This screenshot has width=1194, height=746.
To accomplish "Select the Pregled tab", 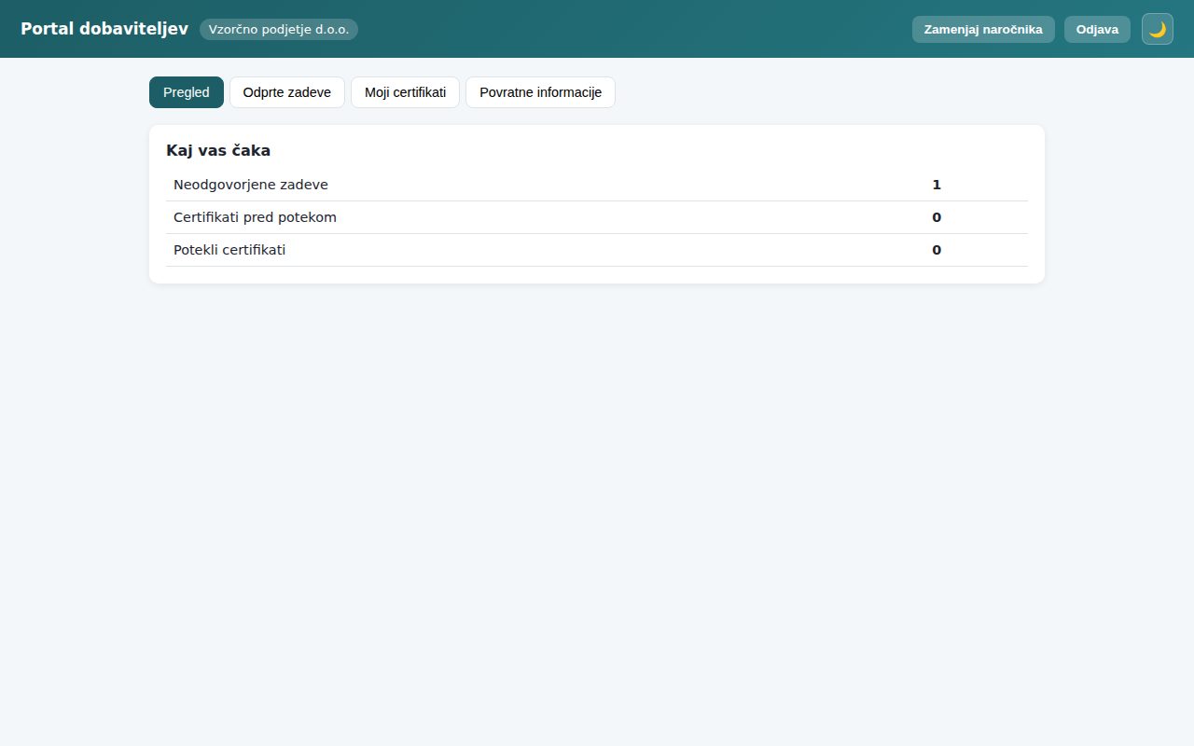I will pyautogui.click(x=187, y=92).
